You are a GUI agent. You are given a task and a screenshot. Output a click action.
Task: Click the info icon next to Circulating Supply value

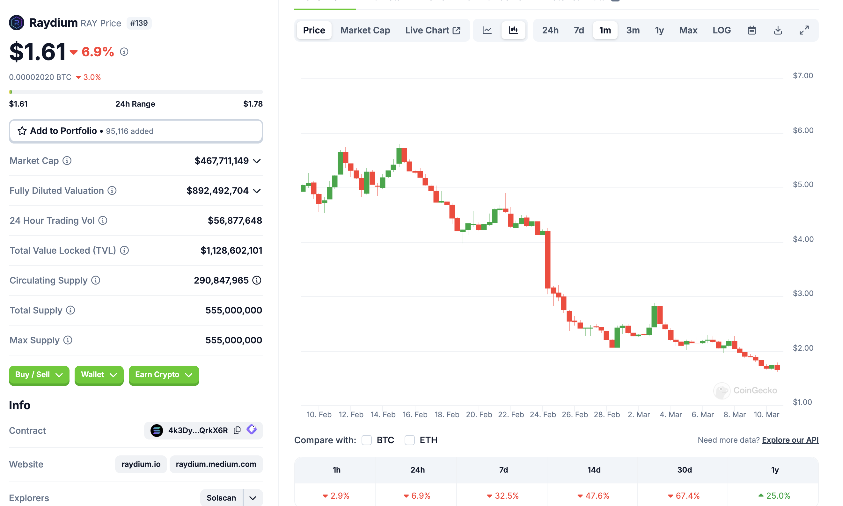(257, 280)
